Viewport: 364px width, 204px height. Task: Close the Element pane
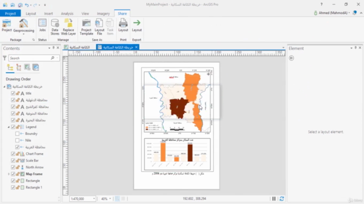pyautogui.click(x=360, y=48)
